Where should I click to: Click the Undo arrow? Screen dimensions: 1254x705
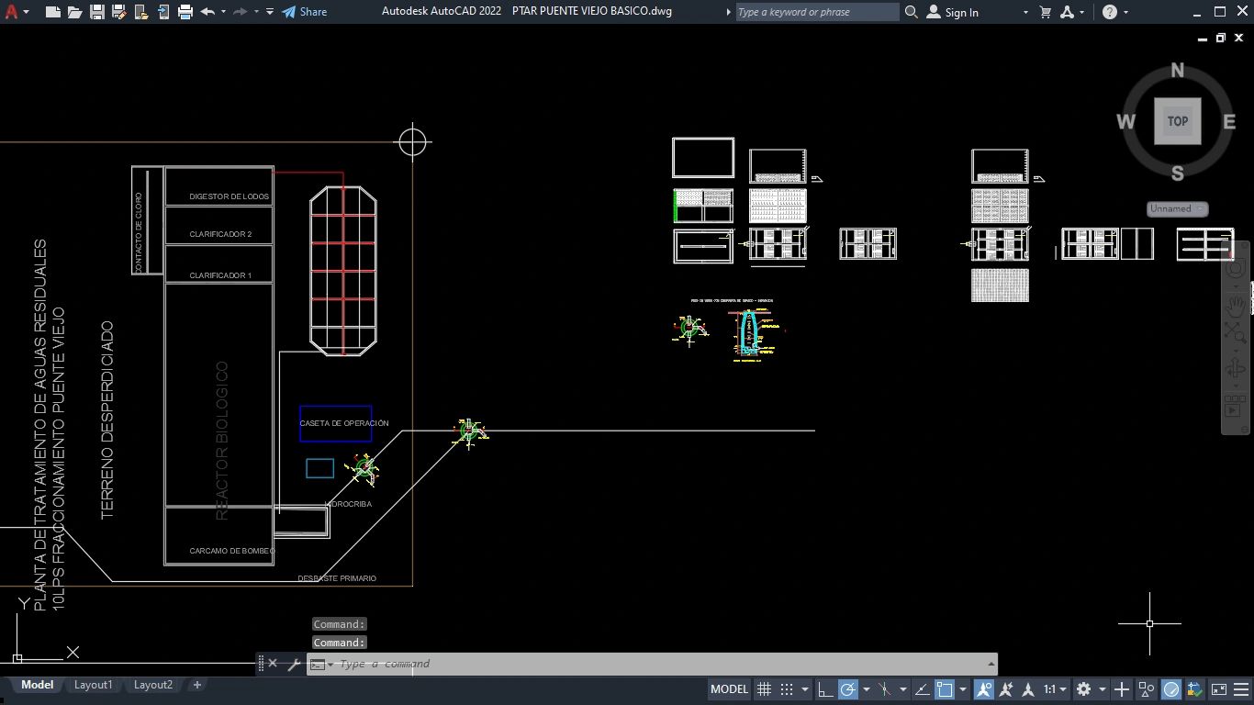click(207, 12)
